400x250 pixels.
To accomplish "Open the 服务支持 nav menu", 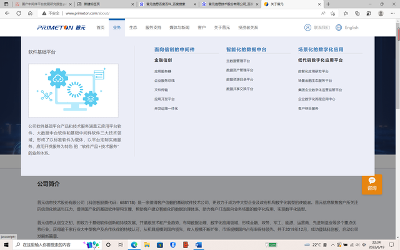I will (x=153, y=27).
